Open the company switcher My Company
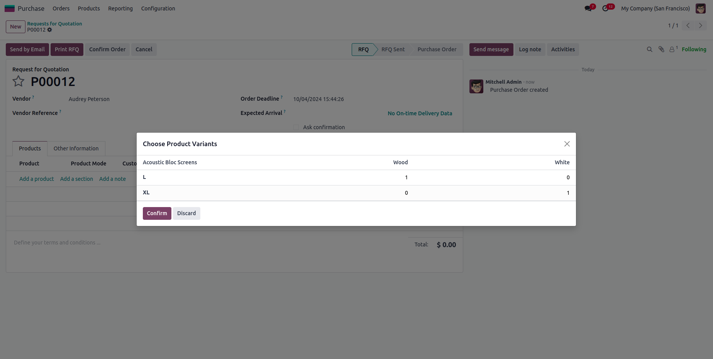 655,8
